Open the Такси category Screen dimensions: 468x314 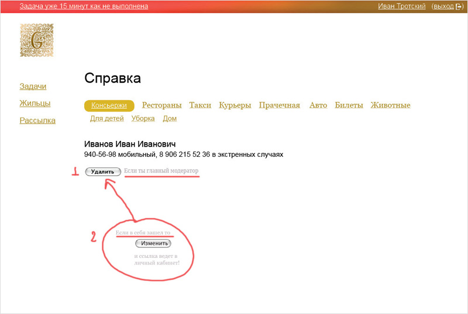coord(200,105)
